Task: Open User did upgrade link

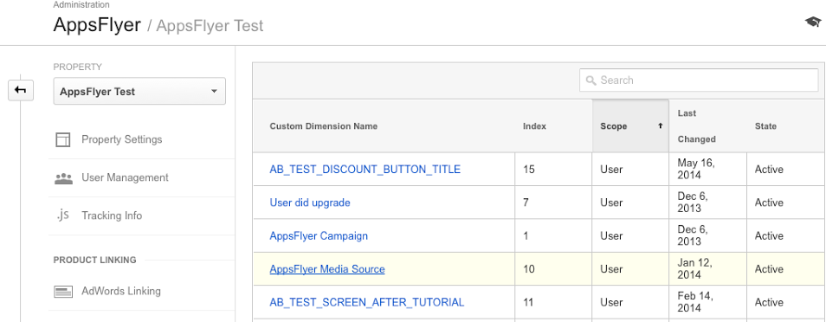Action: tap(310, 203)
